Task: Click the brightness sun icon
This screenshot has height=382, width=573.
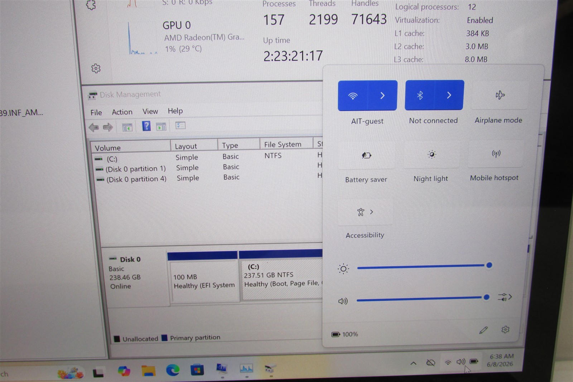Action: coord(343,269)
